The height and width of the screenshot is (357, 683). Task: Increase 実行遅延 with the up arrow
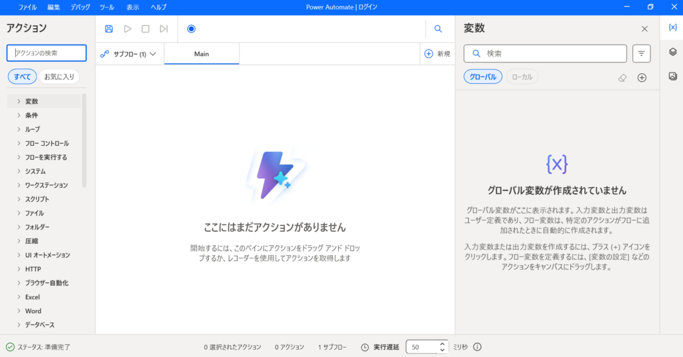[x=442, y=344]
